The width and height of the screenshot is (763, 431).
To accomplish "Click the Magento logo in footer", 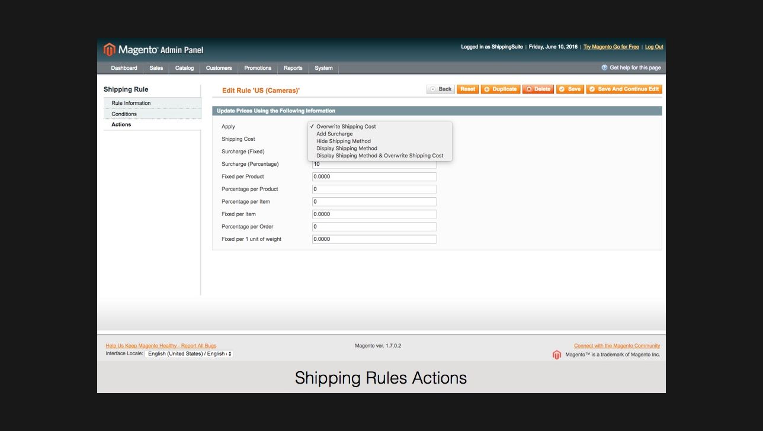I will coord(557,355).
